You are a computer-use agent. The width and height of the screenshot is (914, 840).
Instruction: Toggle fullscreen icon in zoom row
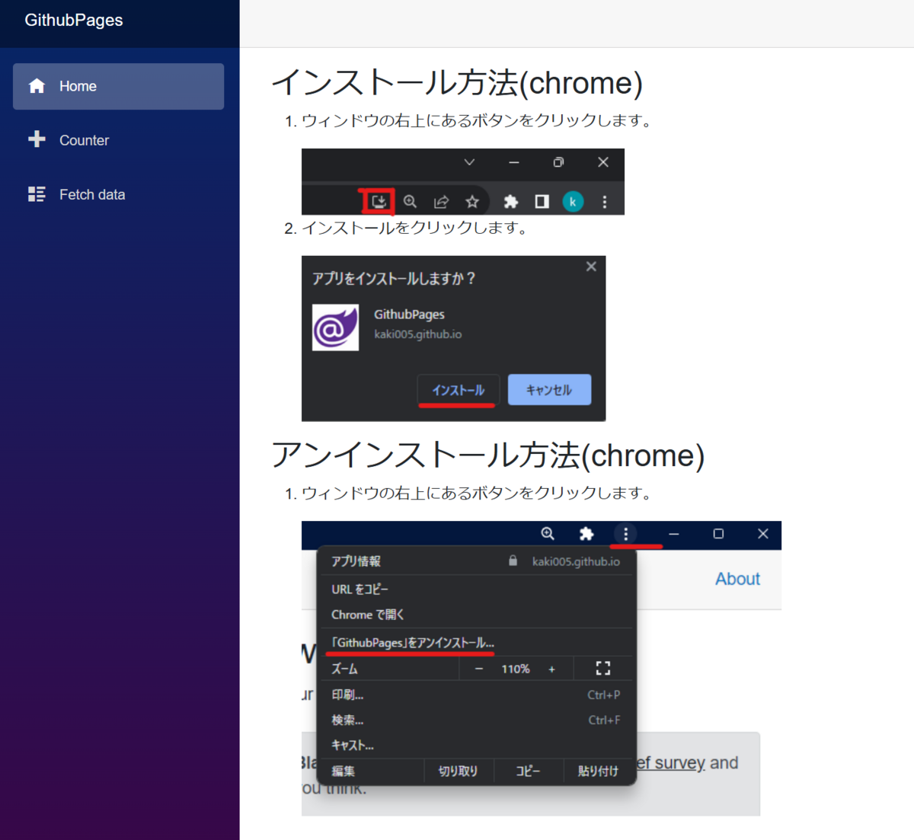[x=603, y=668]
